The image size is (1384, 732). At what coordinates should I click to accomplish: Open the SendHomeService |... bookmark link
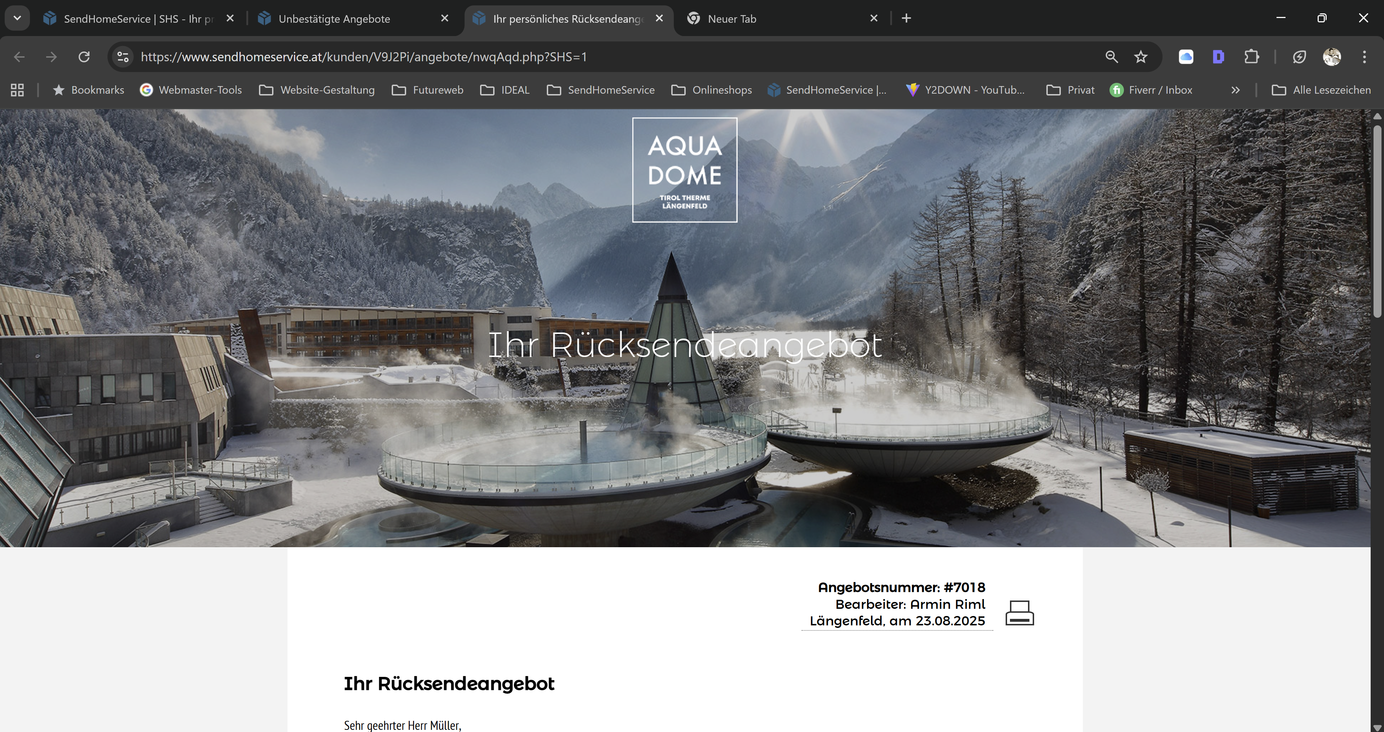(827, 90)
